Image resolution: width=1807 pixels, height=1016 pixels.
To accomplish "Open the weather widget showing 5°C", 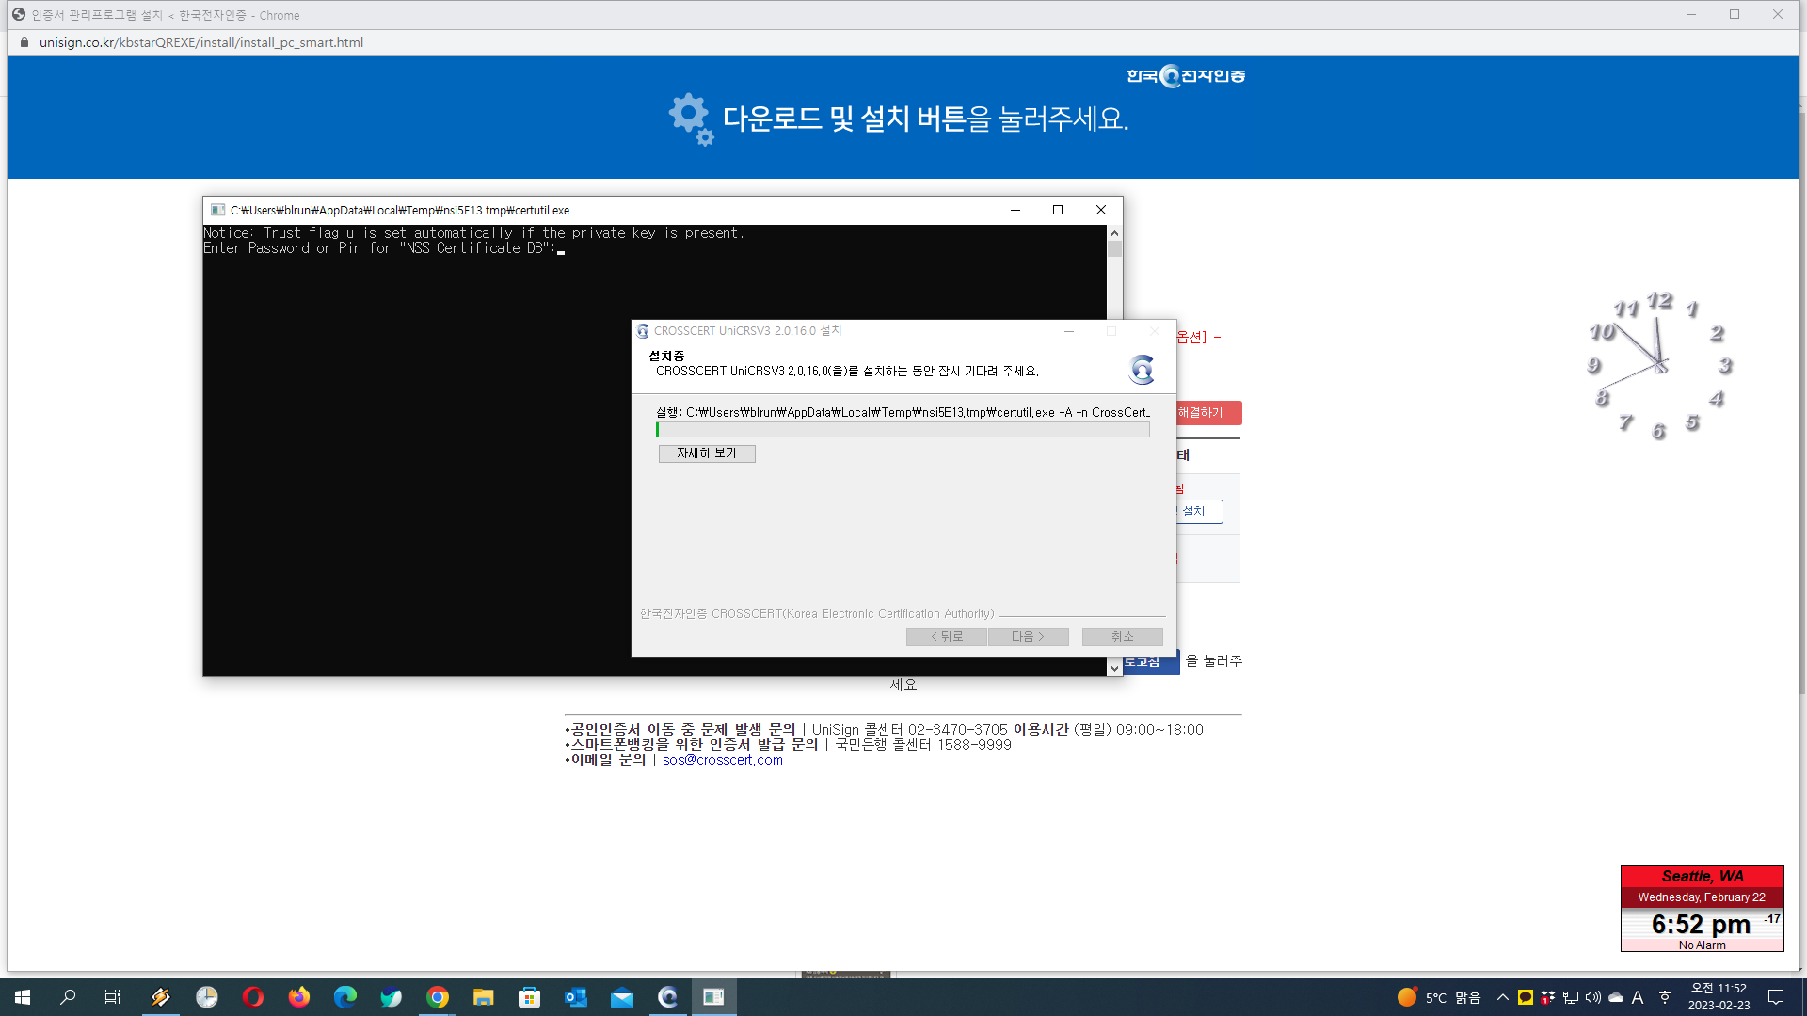I will [x=1439, y=997].
